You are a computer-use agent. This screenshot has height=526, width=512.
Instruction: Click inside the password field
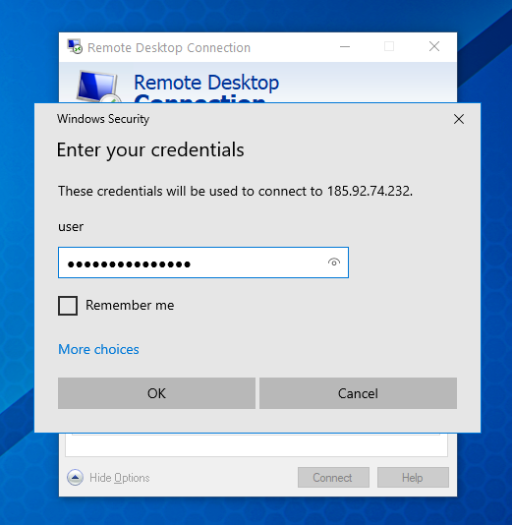(203, 263)
